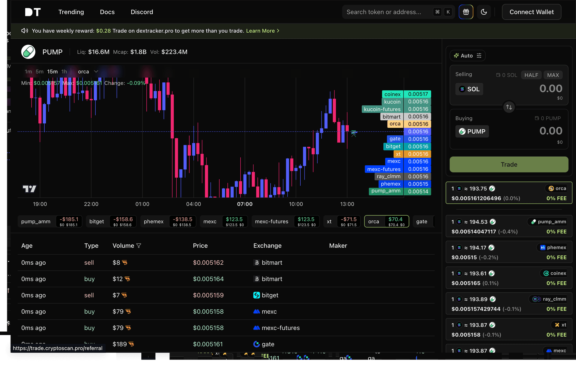
Task: Follow the Learn More link
Action: point(262,31)
